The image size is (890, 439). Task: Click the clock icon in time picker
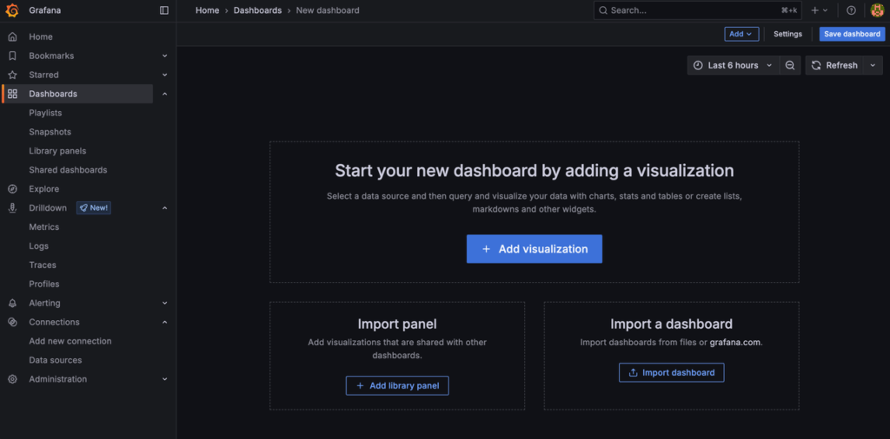[x=698, y=65]
